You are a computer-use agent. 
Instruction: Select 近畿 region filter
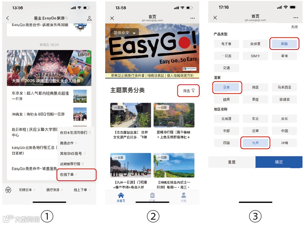255,131
